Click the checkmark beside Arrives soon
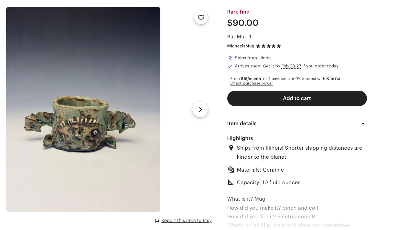Viewport: 408px width, 230px height. [230, 66]
